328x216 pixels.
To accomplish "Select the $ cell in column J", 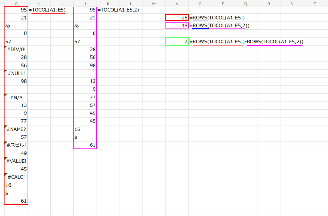I will [85, 137].
